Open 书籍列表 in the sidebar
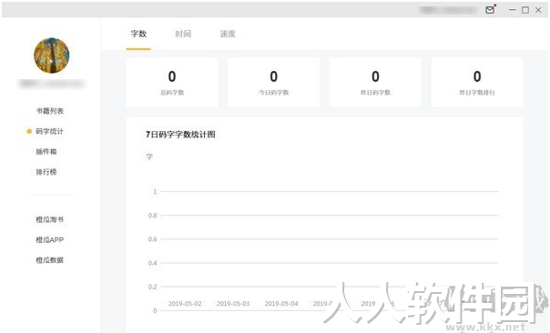Screen dimensions: 550x333 click(50, 111)
